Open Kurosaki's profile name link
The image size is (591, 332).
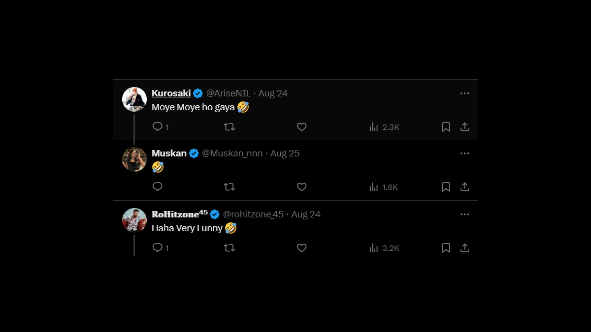(171, 93)
